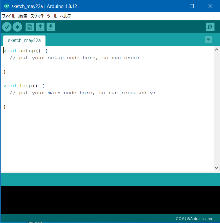Image resolution: width=220 pixels, height=223 pixels.
Task: Click the editor scrollbar down arrow
Action: coord(216,168)
